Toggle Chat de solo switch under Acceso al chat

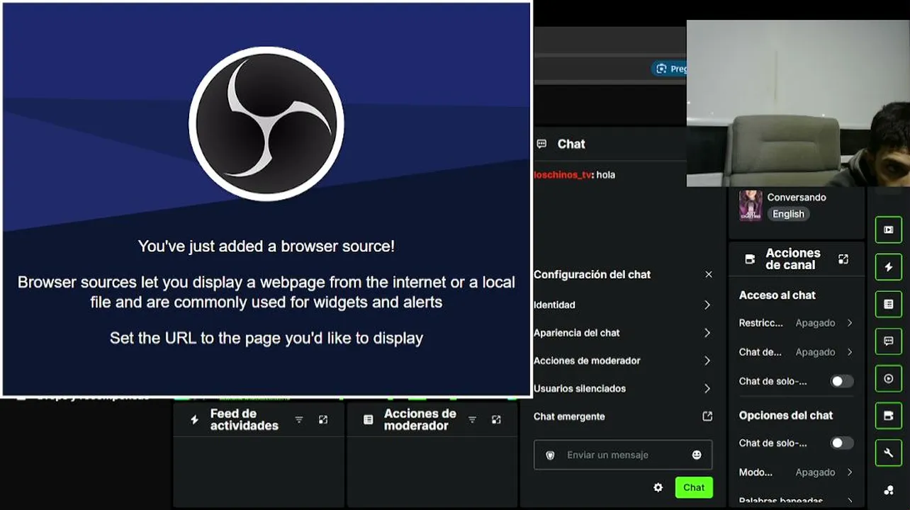tap(842, 381)
